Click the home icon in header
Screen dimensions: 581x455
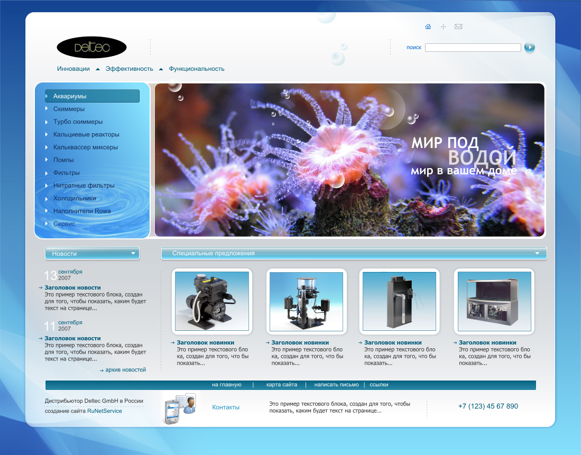click(x=428, y=26)
